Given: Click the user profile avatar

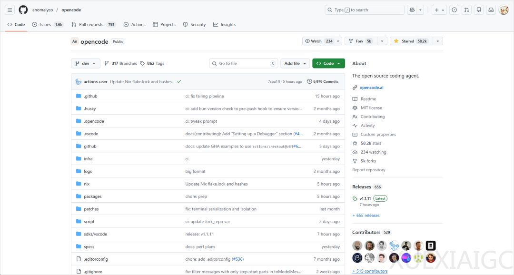Looking at the screenshot, I should 504,10.
